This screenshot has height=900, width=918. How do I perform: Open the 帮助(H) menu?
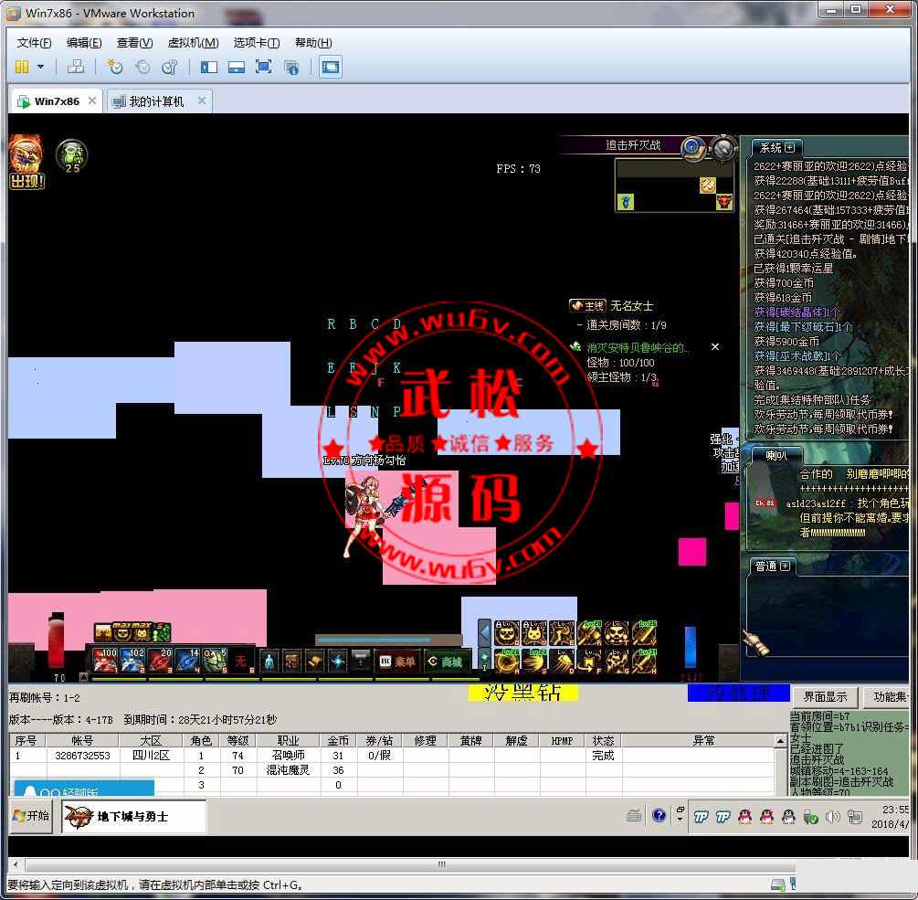pyautogui.click(x=313, y=43)
